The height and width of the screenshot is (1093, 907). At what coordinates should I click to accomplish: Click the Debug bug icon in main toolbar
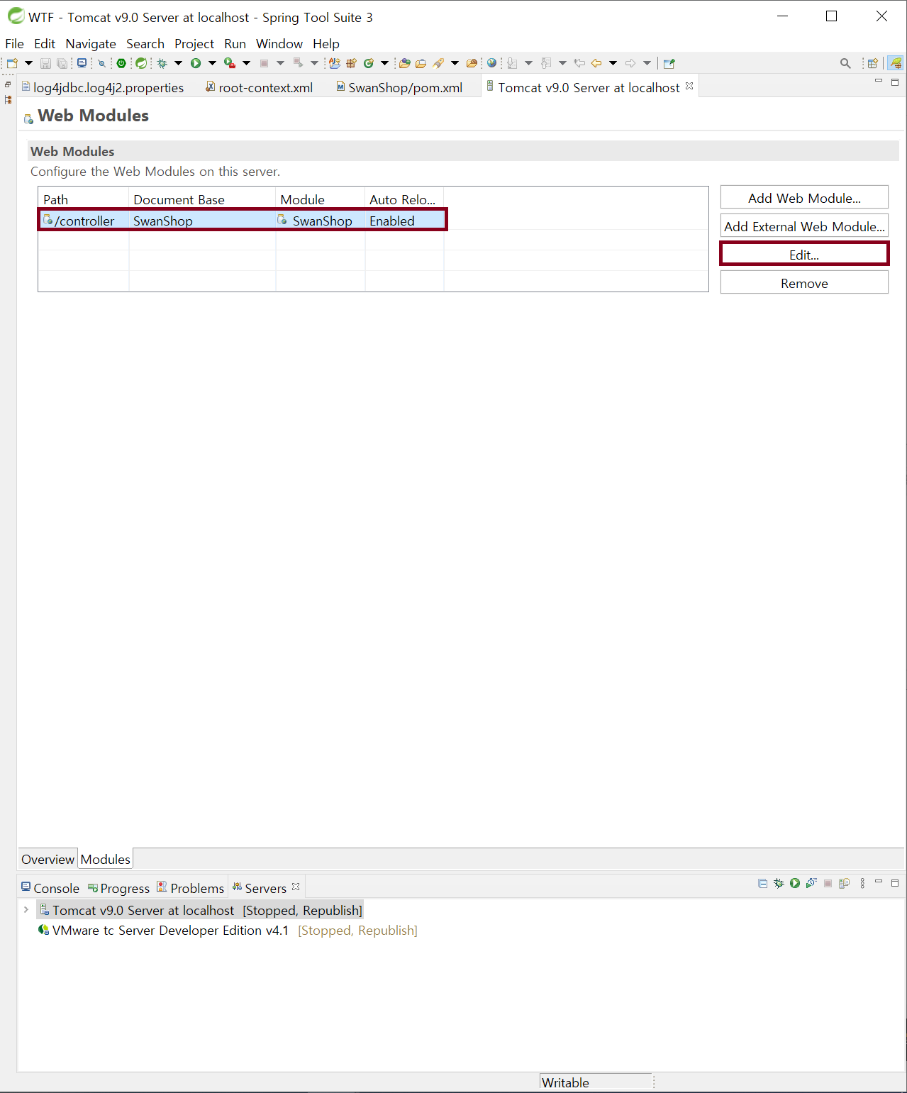(162, 63)
